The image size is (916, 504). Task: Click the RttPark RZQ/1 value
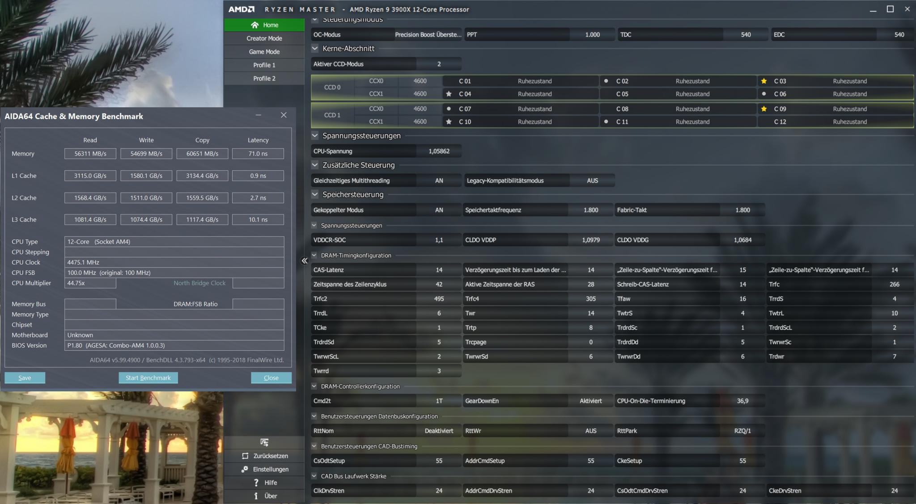pos(742,431)
